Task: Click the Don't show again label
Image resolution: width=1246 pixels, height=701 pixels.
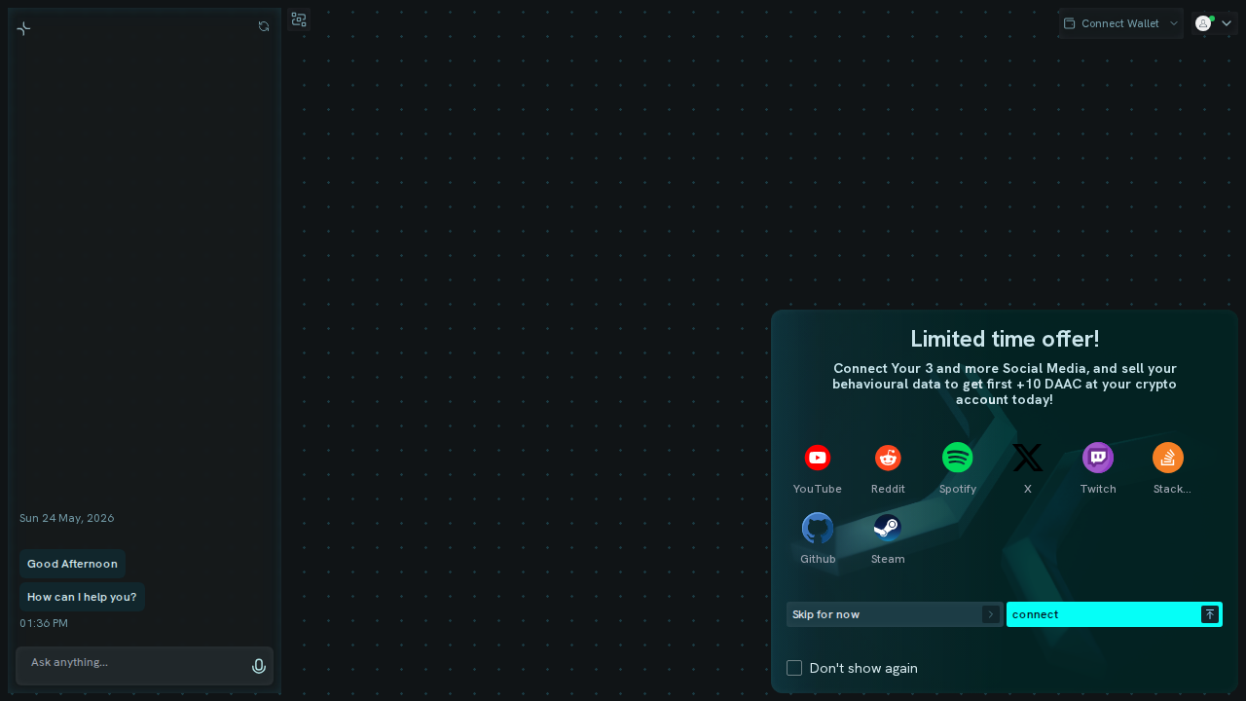Action: 863,668
